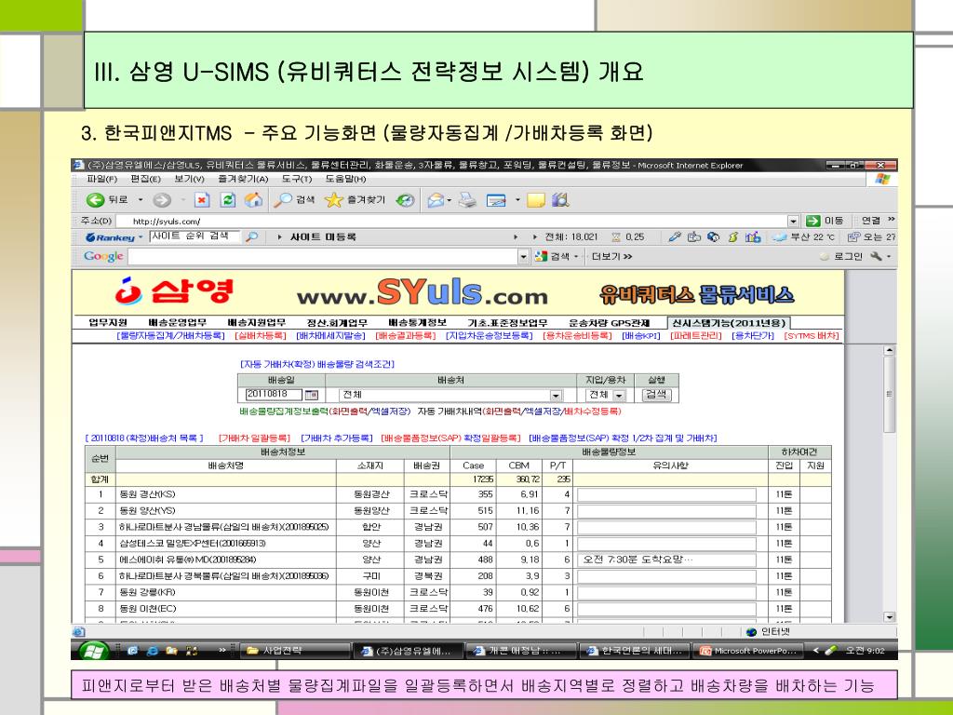953x715 pixels.
Task: Go to the IE Home page
Action: point(253,200)
